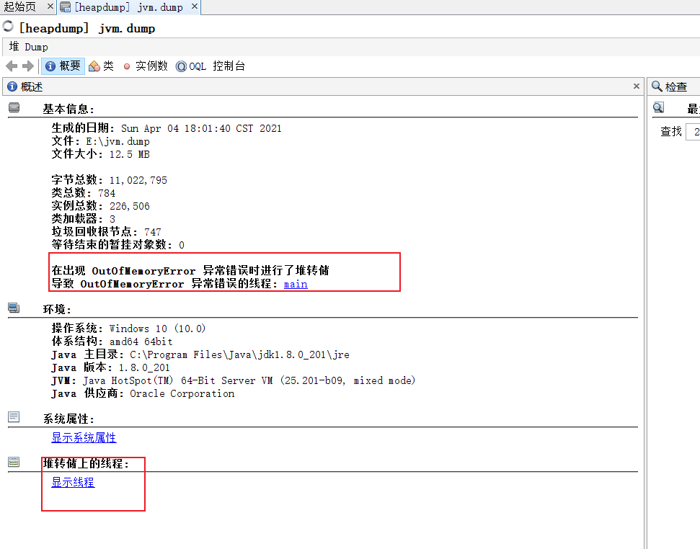The width and height of the screenshot is (700, 549).
Task: Close the 起始页 tab
Action: pyautogui.click(x=50, y=6)
